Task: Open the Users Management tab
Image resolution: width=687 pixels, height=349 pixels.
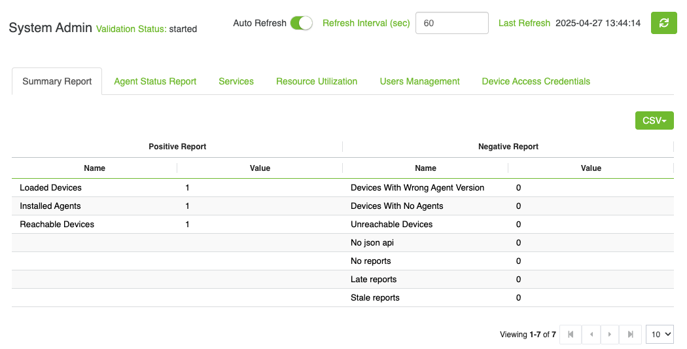Action: pyautogui.click(x=419, y=81)
